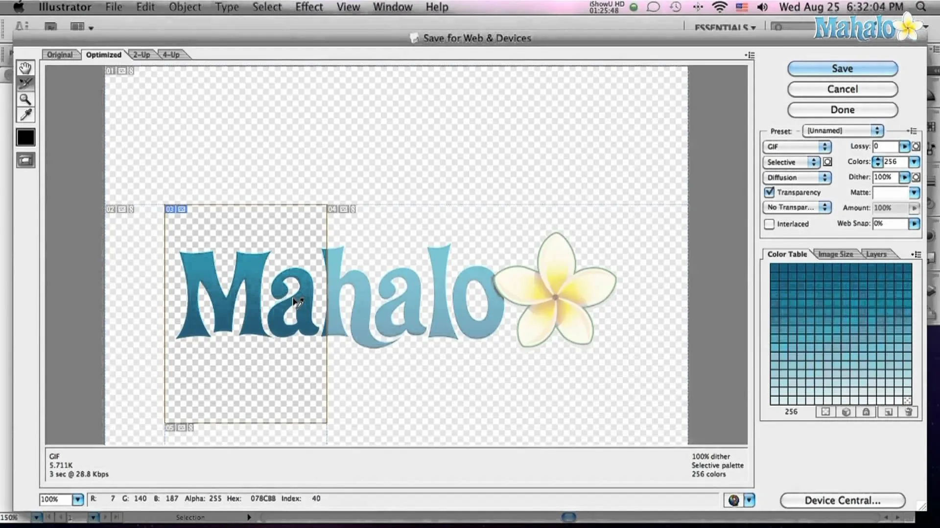Open the Object menu
The image size is (940, 528).
(185, 7)
